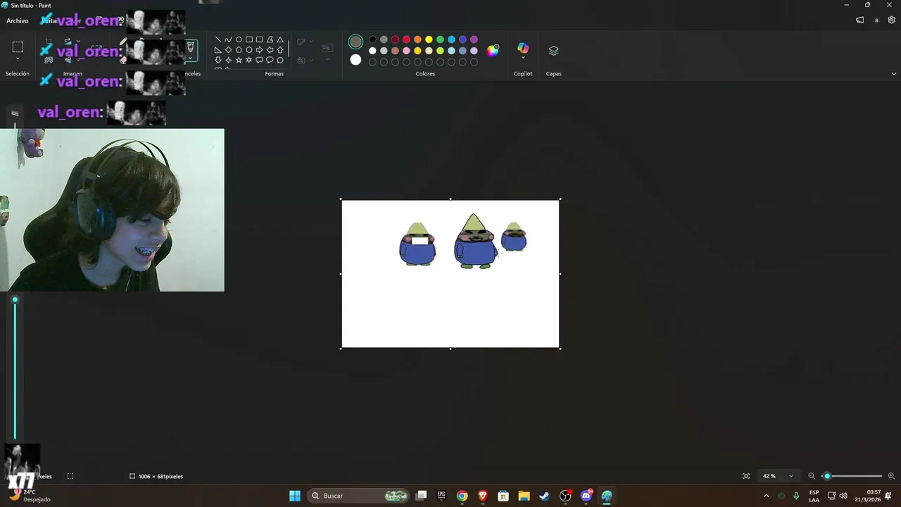Select the Six-point star shape
The height and width of the screenshot is (507, 901).
coord(249,61)
